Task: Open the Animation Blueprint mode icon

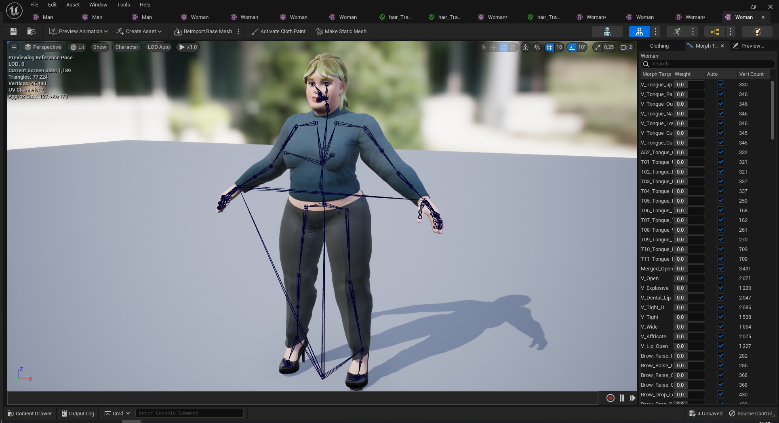Action: [714, 31]
